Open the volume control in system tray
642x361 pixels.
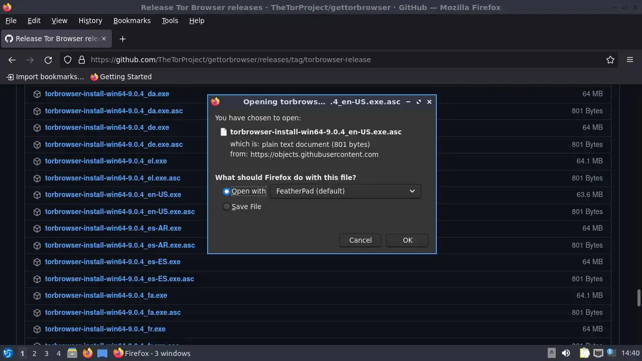click(x=566, y=353)
